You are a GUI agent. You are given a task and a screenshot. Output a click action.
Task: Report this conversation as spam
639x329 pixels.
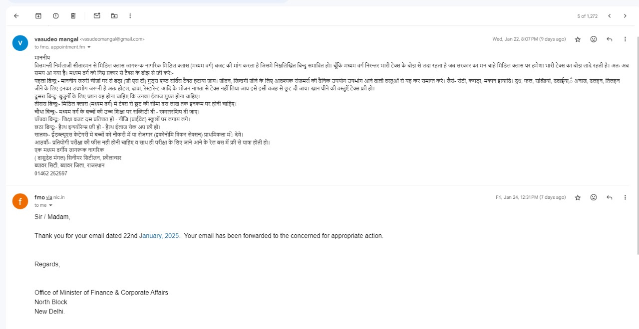56,16
